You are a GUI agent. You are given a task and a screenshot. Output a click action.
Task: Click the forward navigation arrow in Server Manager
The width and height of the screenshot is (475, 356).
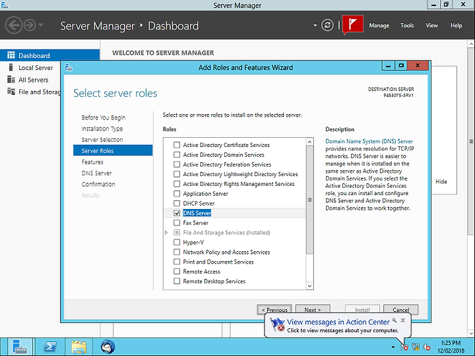pos(30,25)
